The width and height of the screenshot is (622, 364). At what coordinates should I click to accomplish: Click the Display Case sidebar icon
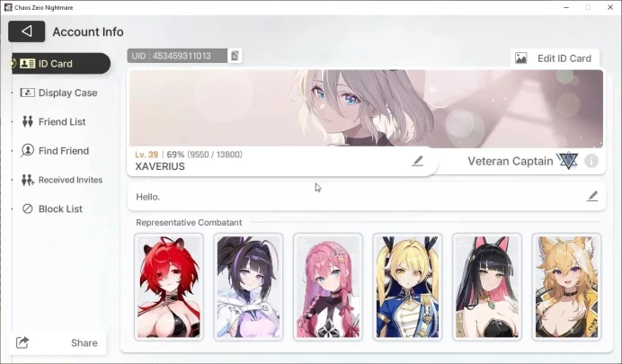pos(27,93)
